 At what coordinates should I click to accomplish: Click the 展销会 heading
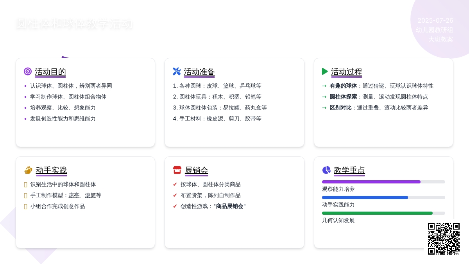click(x=197, y=171)
